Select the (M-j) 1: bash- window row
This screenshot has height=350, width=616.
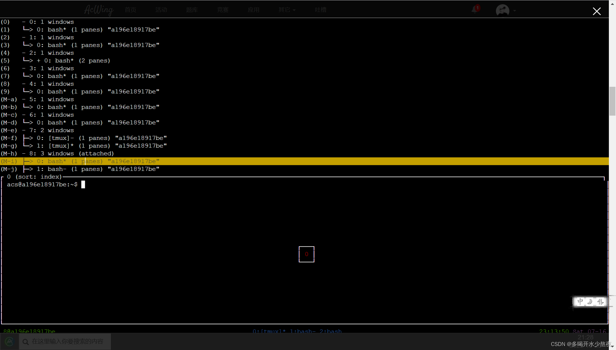point(304,169)
